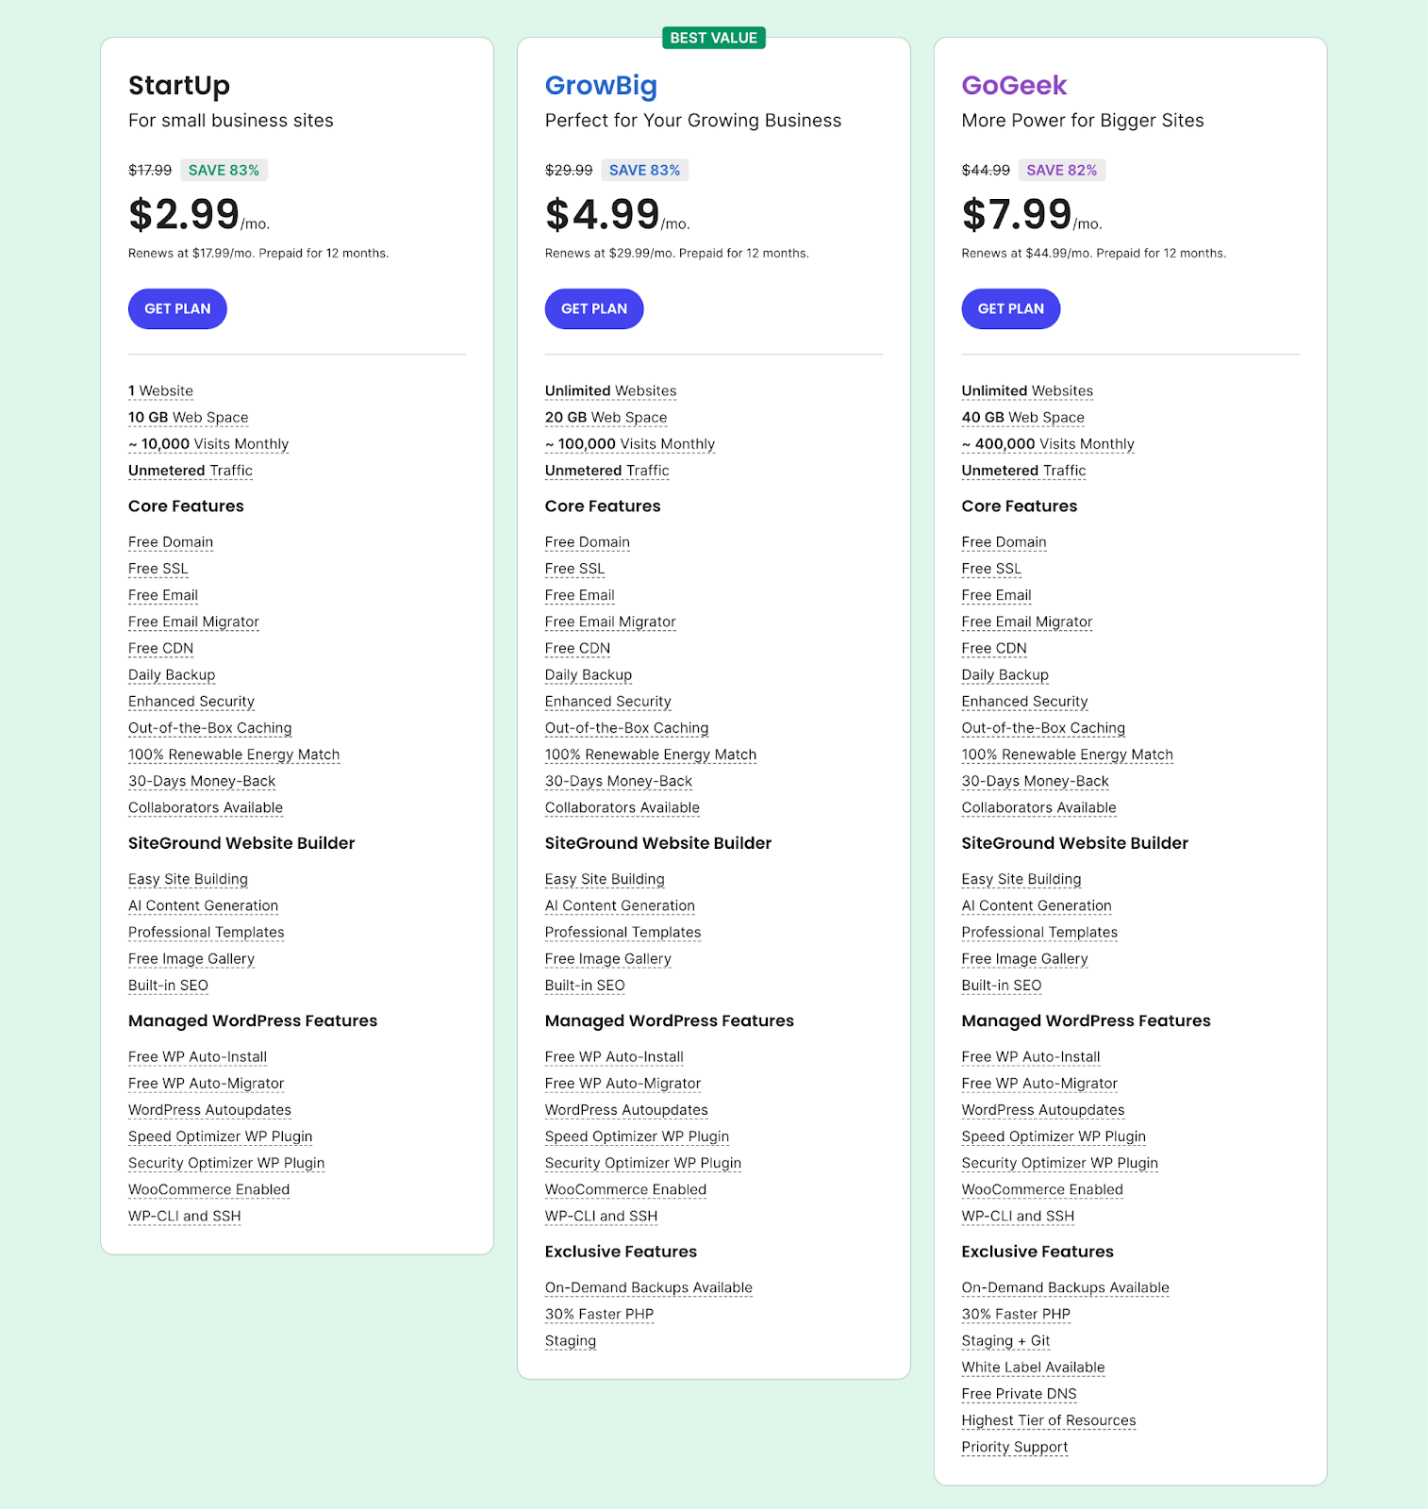Click "Free Private DNS" feature
The image size is (1428, 1509).
(1019, 1393)
